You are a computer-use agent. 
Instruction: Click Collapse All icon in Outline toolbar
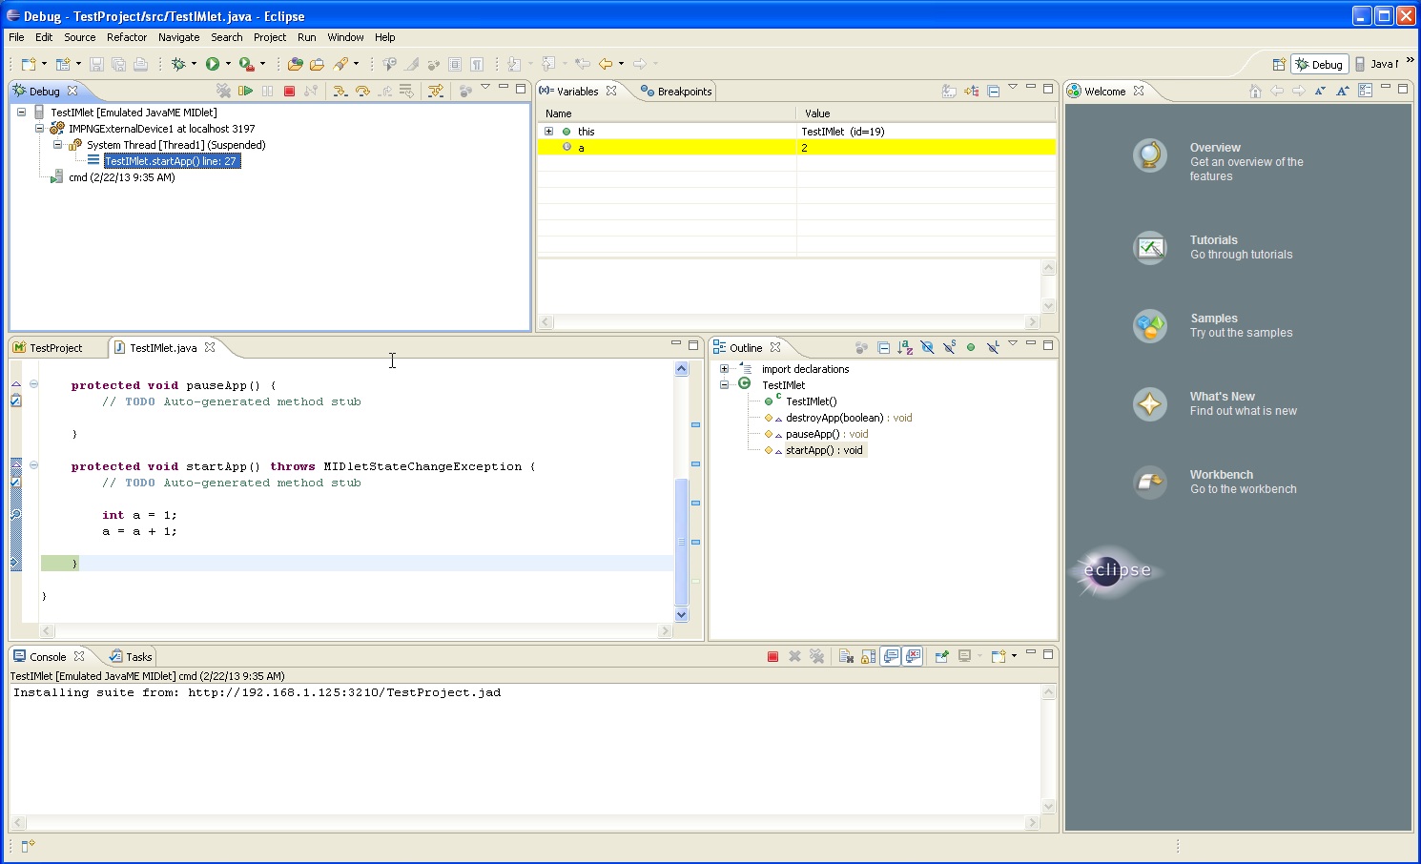click(x=883, y=348)
